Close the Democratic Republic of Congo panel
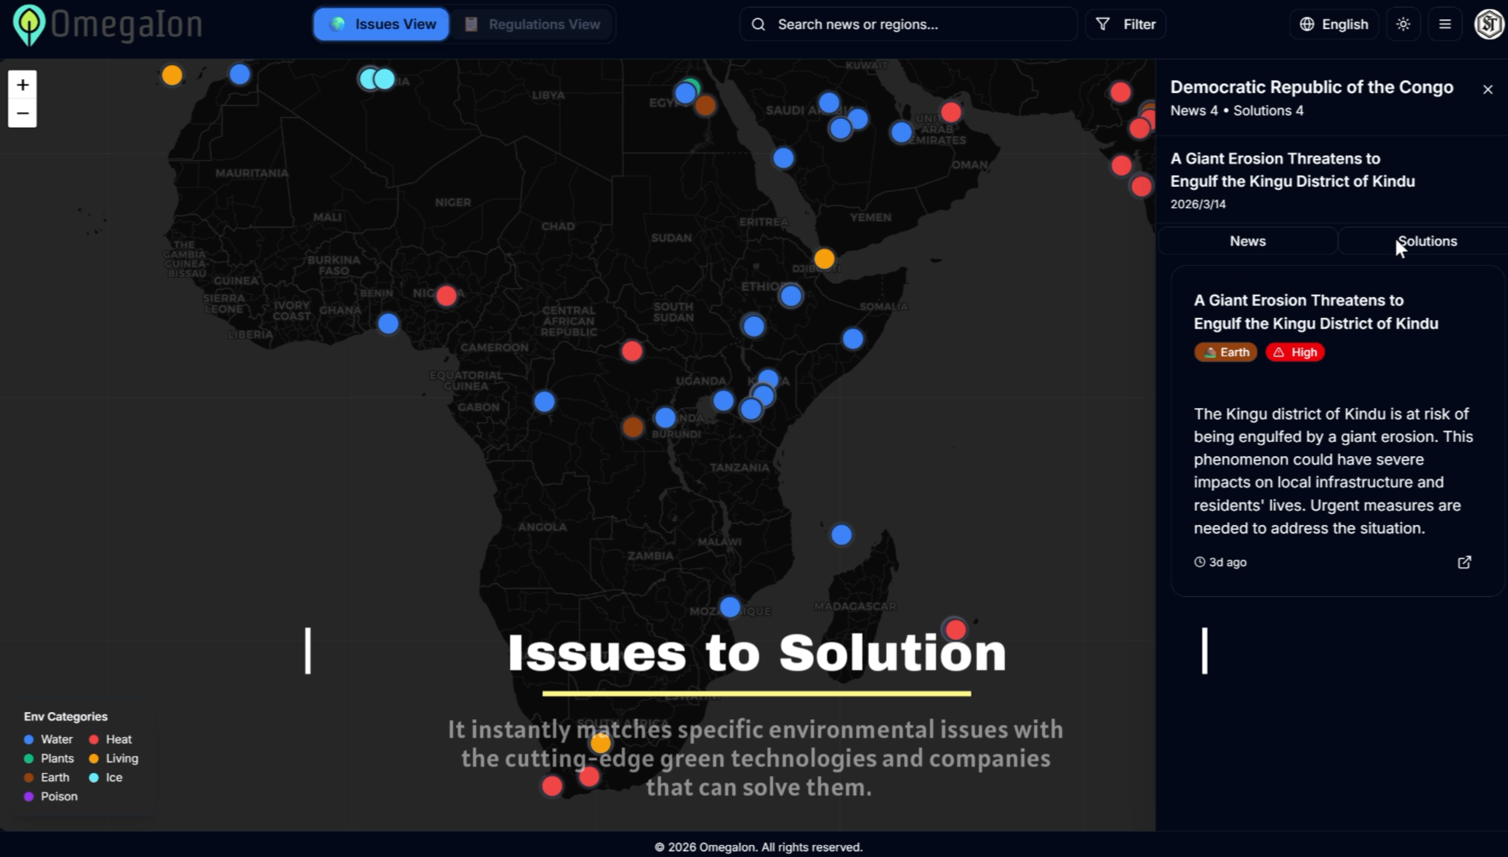The height and width of the screenshot is (857, 1508). (x=1488, y=90)
